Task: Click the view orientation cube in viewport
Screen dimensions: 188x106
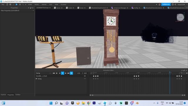Action: pos(180,17)
